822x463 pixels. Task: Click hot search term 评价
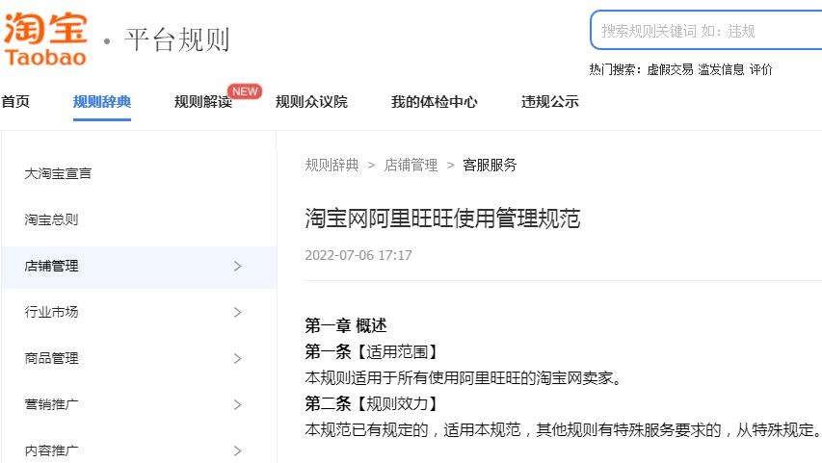tap(761, 69)
